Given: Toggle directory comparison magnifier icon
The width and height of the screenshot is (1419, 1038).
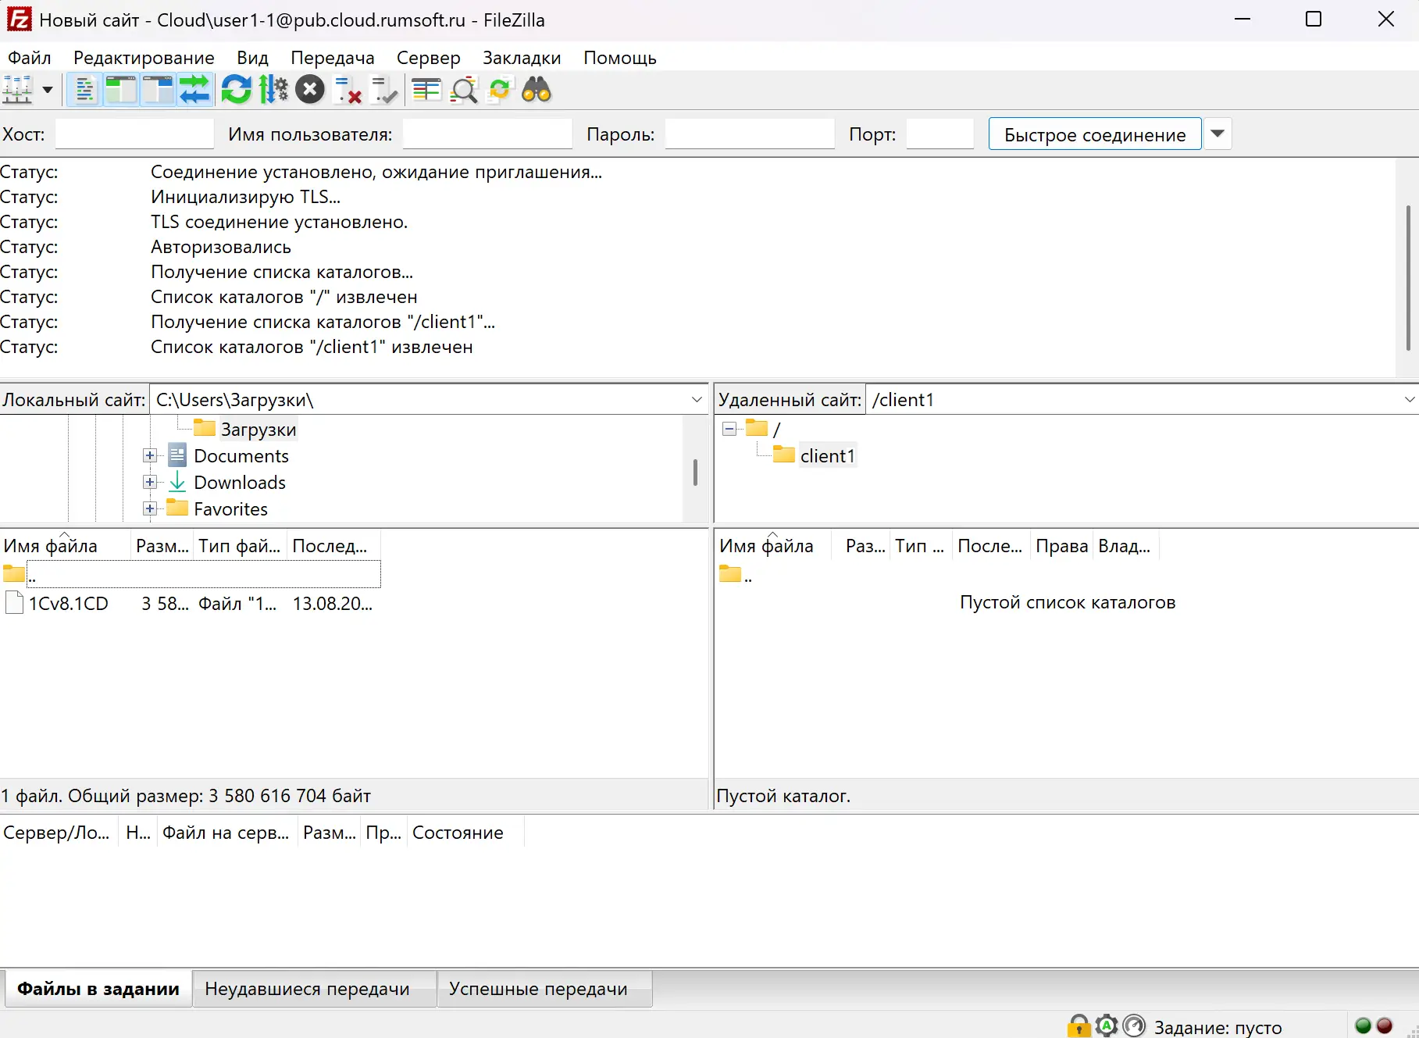Looking at the screenshot, I should (463, 90).
